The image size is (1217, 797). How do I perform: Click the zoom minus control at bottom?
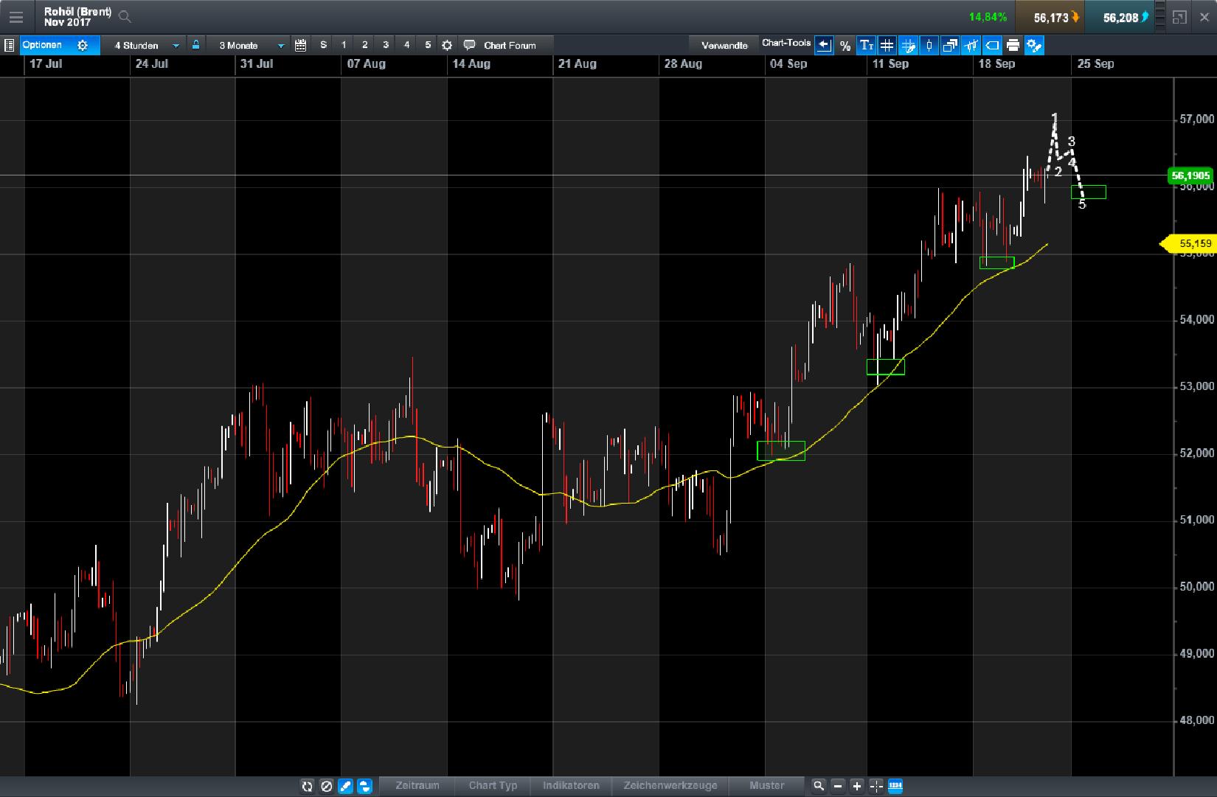837,786
